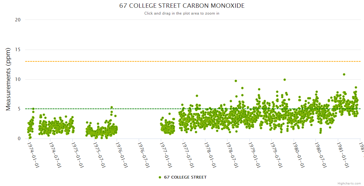Viewport: 364px width, 186px height.
Task: Click the y-axis label 10
Action: pos(18,79)
